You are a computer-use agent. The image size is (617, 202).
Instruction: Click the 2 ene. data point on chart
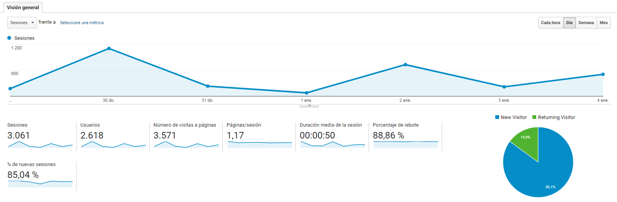pyautogui.click(x=405, y=65)
